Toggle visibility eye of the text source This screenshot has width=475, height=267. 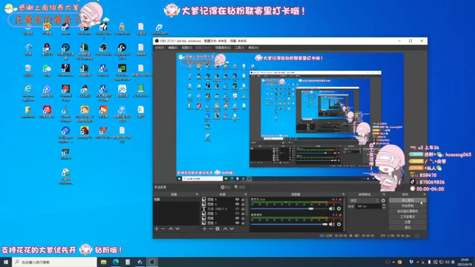click(x=237, y=209)
